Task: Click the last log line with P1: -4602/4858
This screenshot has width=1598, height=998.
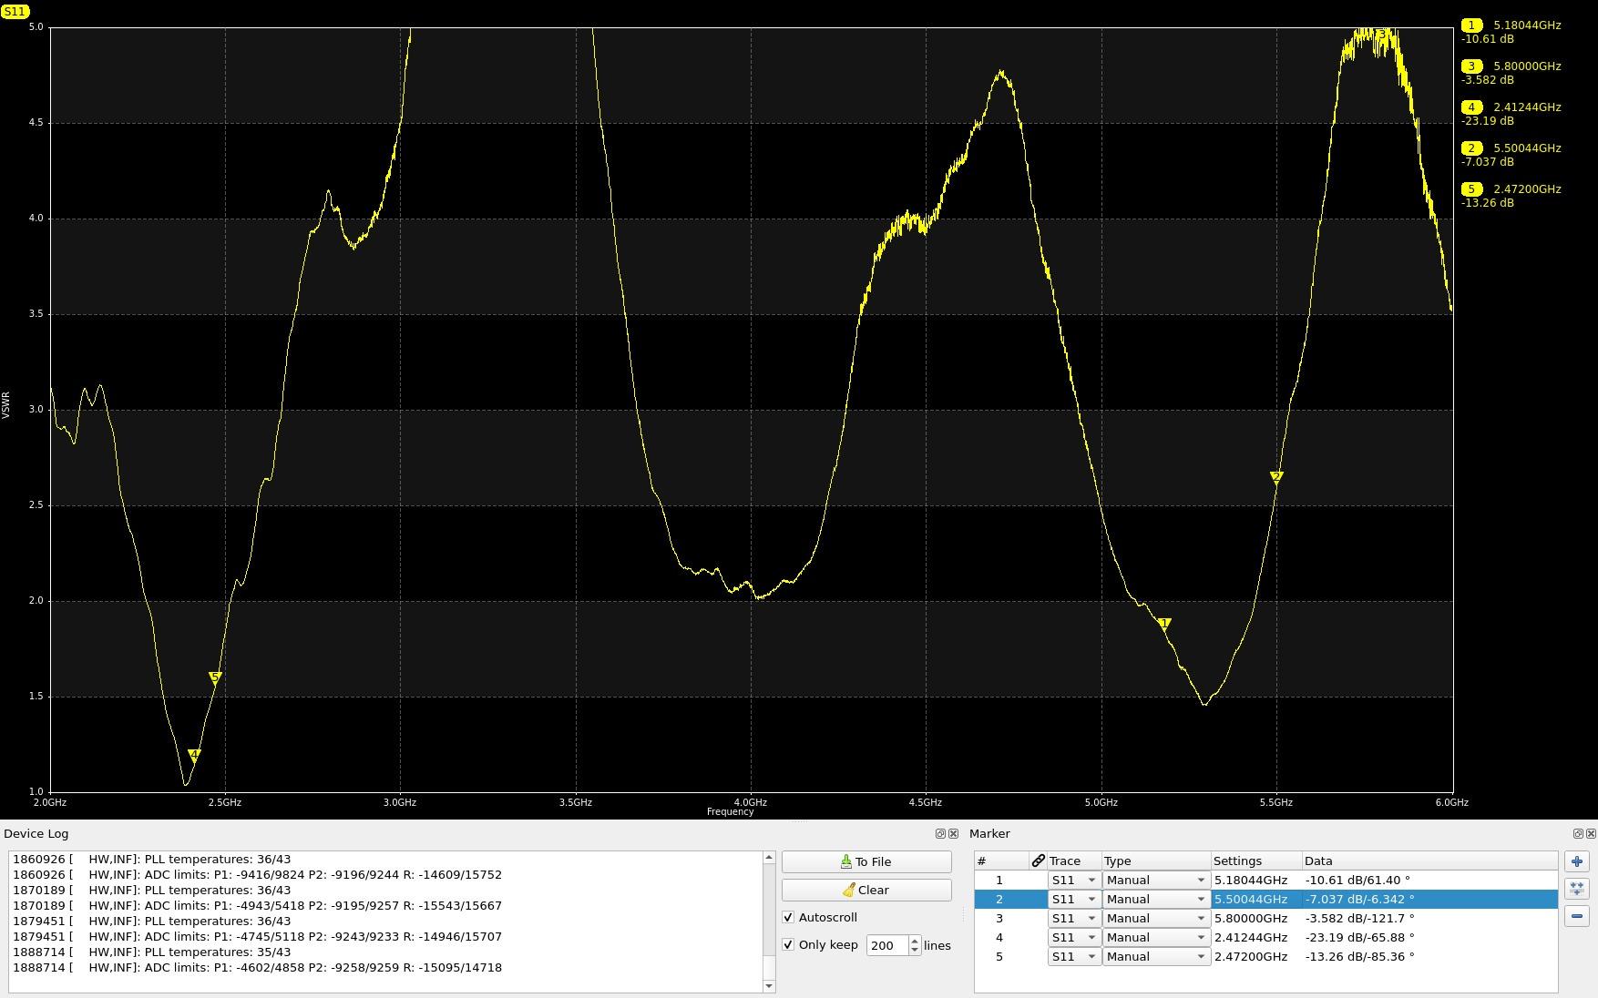Action: click(x=258, y=967)
